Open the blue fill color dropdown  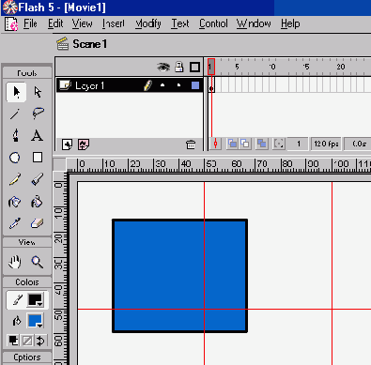pos(36,321)
